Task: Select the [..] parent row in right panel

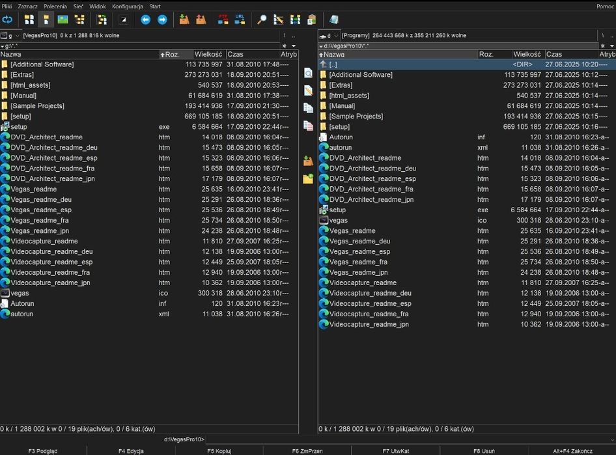Action: (x=467, y=64)
